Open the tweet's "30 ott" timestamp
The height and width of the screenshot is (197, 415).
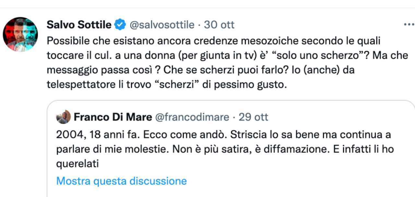(x=219, y=25)
